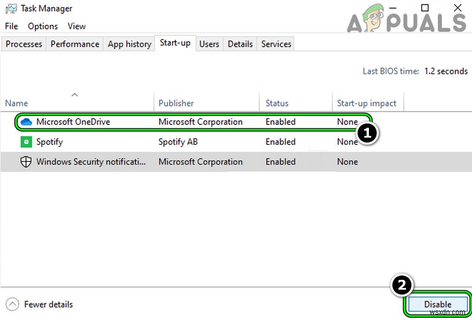The image size is (472, 318).
Task: Click Enabled status in the Spotify row
Action: (x=280, y=142)
